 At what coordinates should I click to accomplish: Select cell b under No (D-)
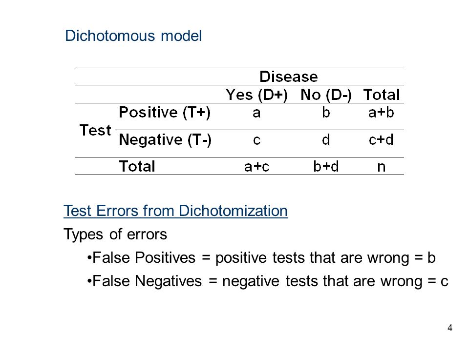(x=326, y=113)
